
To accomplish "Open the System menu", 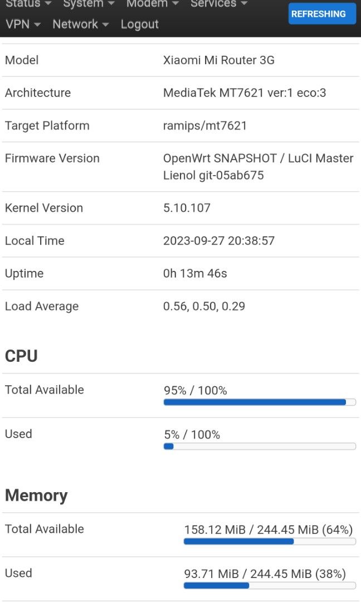I will 84,4.
